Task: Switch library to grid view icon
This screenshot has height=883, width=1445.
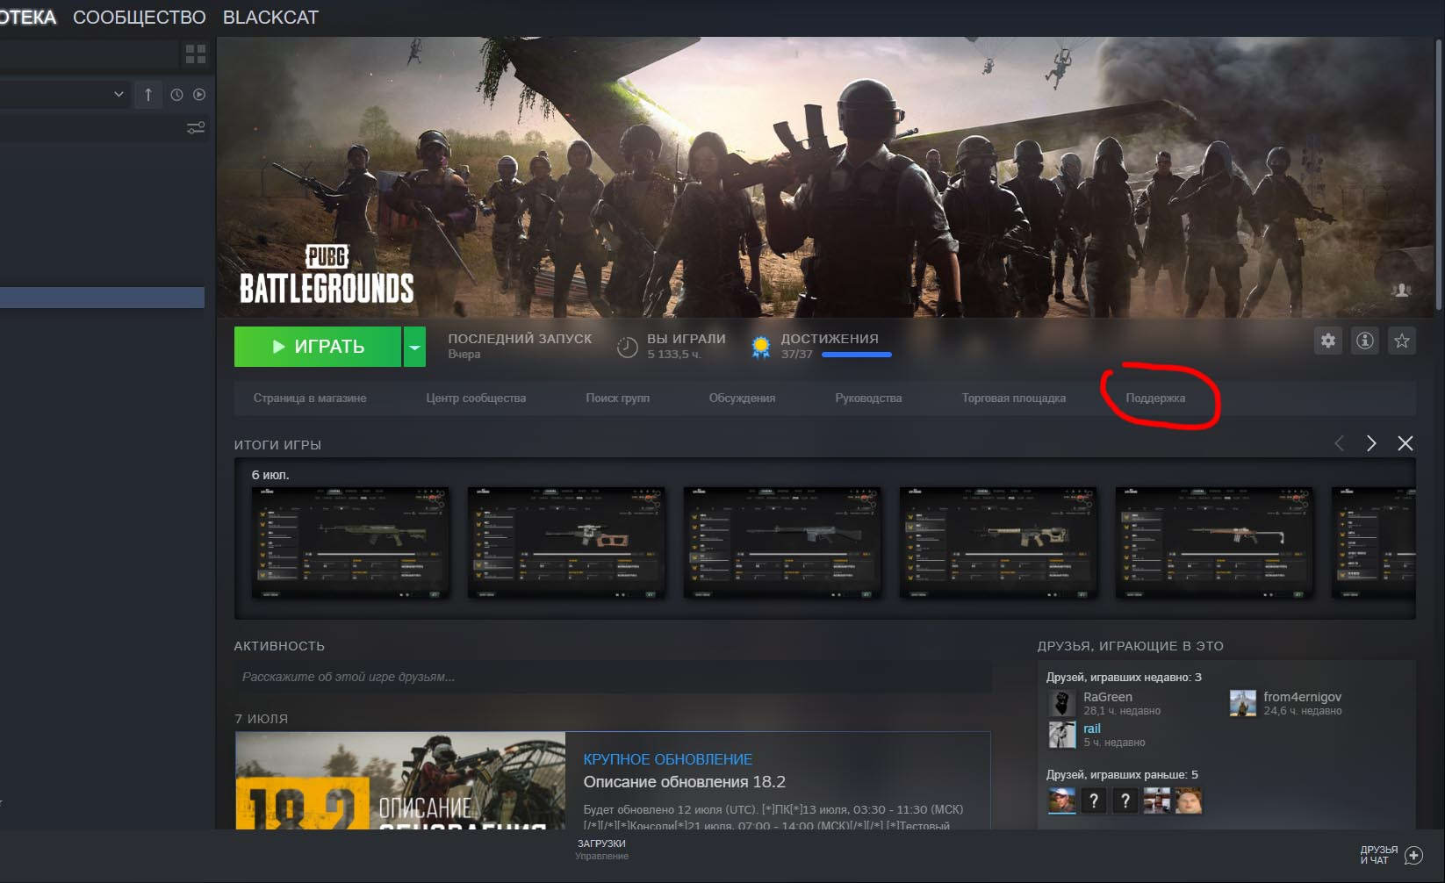Action: click(196, 54)
